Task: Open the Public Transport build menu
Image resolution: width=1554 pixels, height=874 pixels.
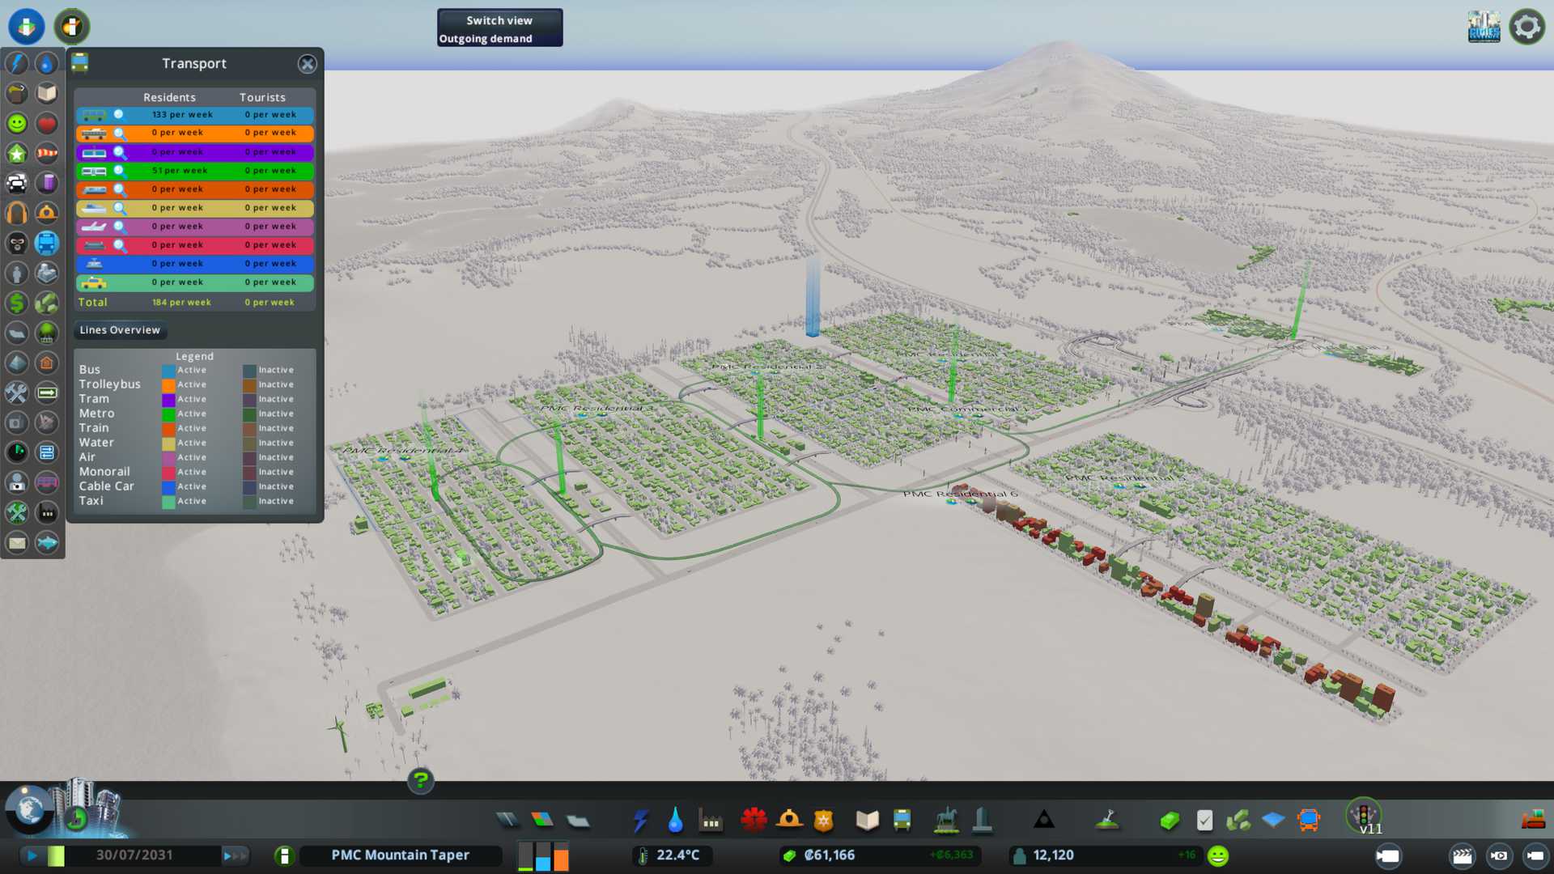Action: coord(902,821)
